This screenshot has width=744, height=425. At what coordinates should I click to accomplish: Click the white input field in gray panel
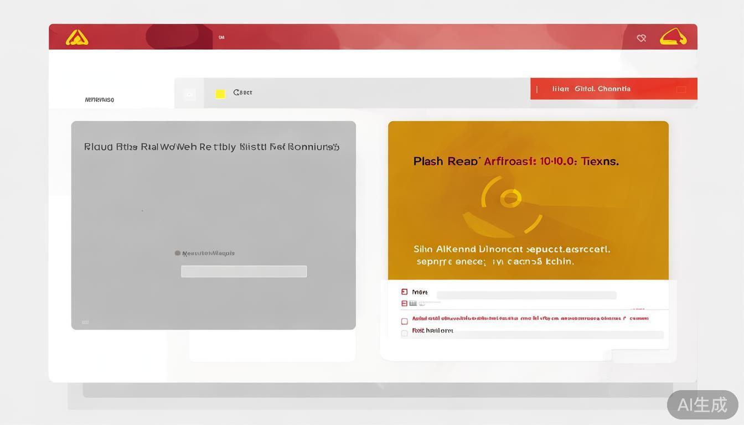click(244, 271)
